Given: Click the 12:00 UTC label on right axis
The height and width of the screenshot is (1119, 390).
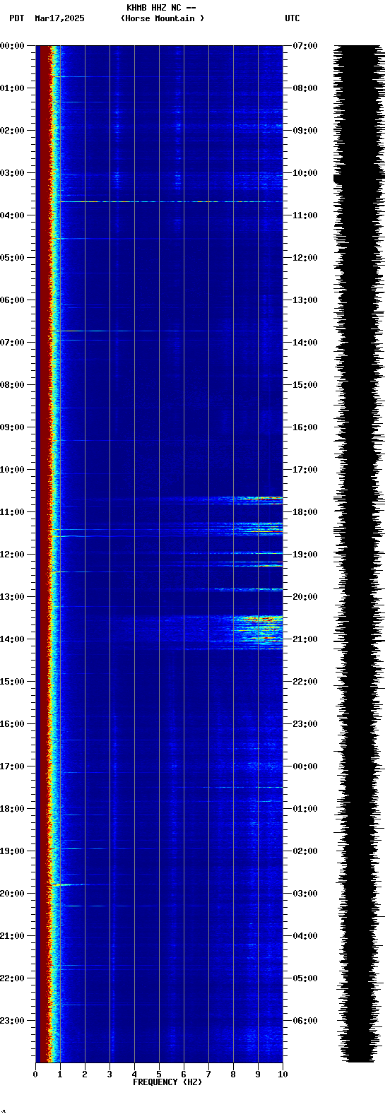Looking at the screenshot, I should tap(305, 258).
